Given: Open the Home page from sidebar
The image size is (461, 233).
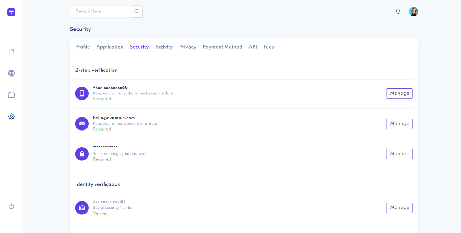Looking at the screenshot, I should 11,52.
